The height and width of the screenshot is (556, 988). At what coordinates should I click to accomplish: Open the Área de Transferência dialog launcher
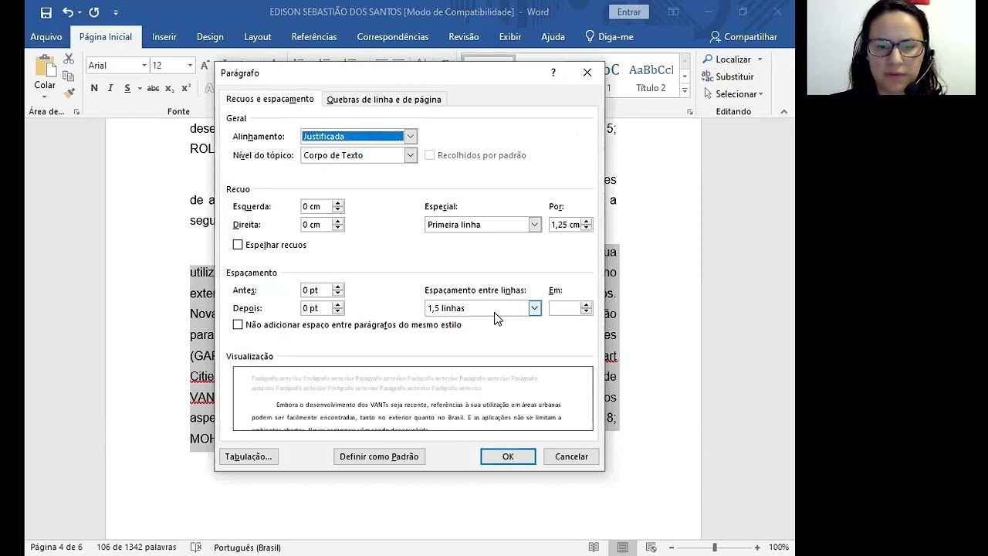[x=76, y=112]
